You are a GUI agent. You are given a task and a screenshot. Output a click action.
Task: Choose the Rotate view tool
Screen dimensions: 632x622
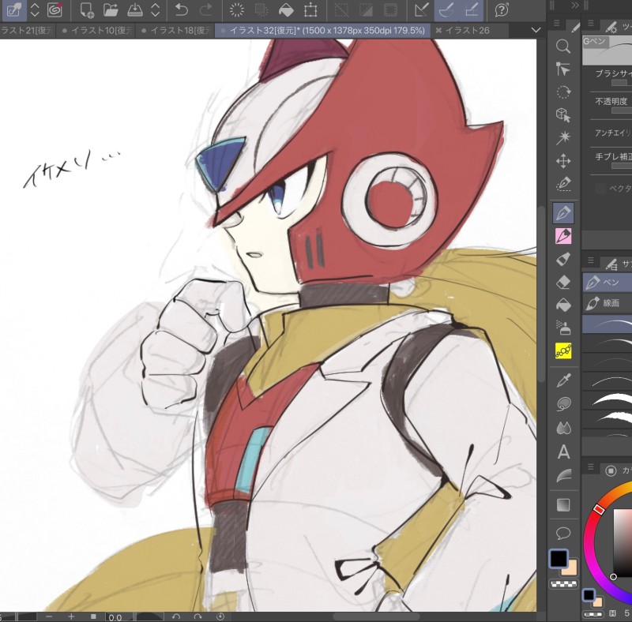coord(563,92)
